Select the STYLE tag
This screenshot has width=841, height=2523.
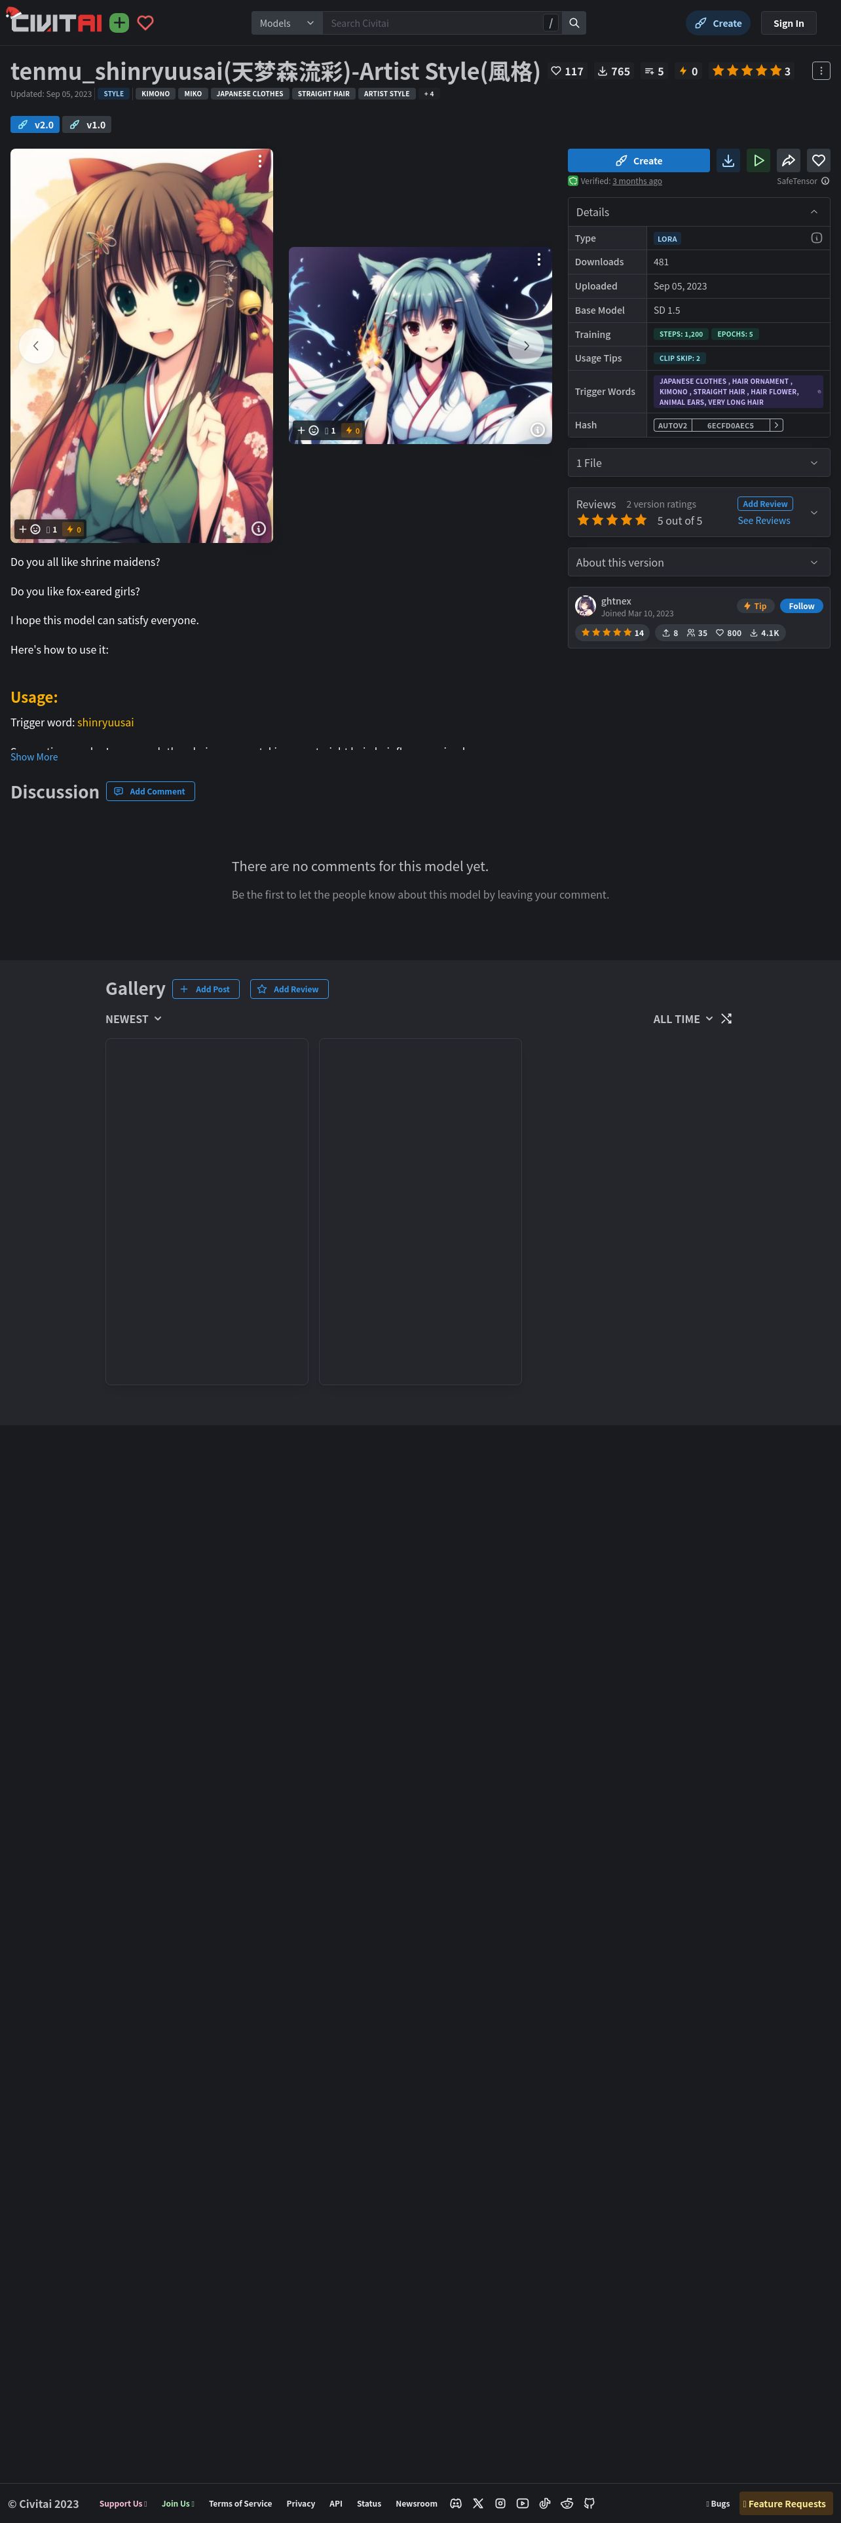[x=113, y=94]
